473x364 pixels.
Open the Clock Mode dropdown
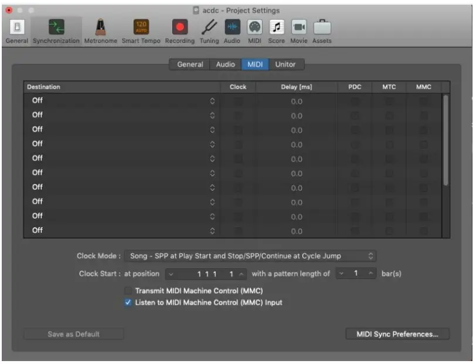(250, 256)
